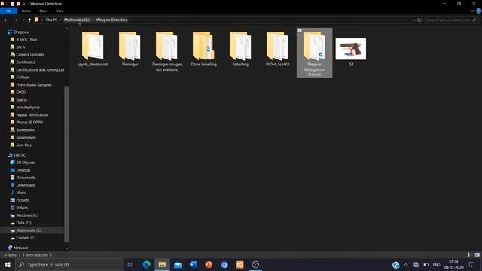
Task: Open recent locations dropdown arrow
Action: [x=23, y=20]
